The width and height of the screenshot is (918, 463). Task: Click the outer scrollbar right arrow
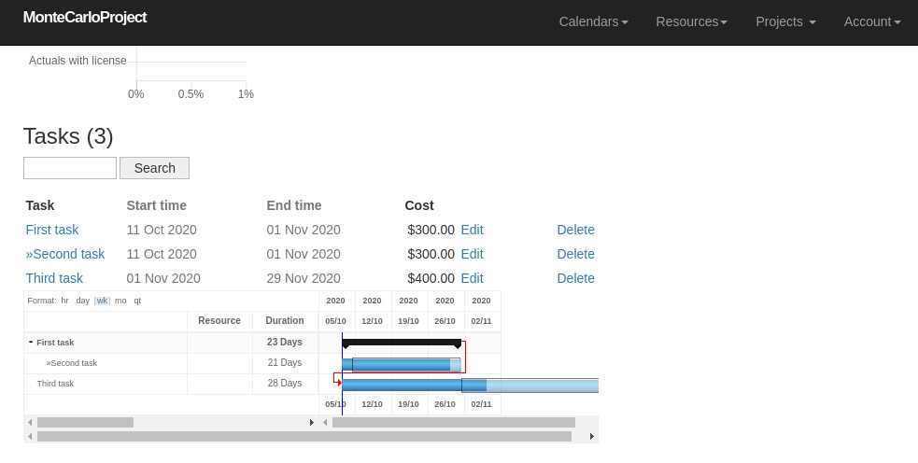point(591,436)
